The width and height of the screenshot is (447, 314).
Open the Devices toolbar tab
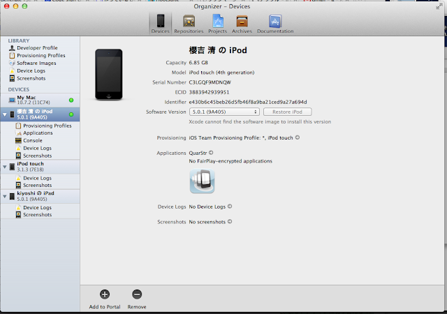coord(161,24)
